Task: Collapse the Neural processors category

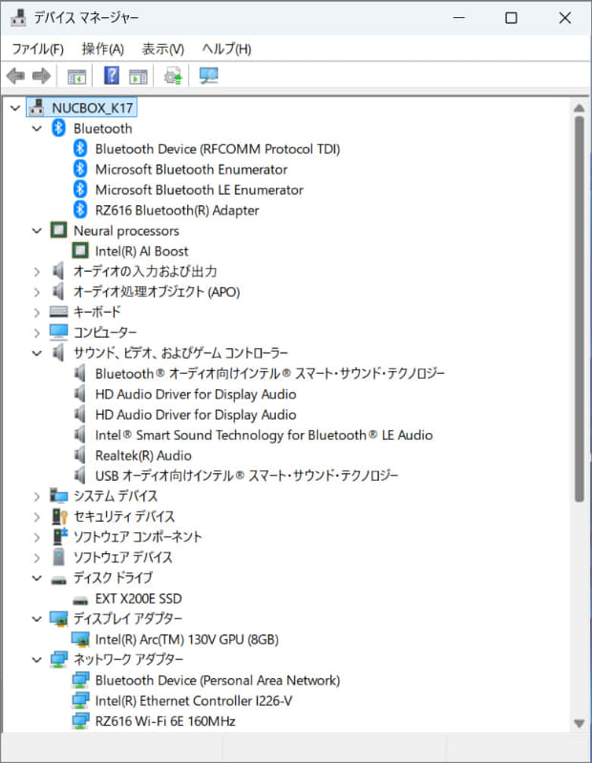Action: point(37,231)
